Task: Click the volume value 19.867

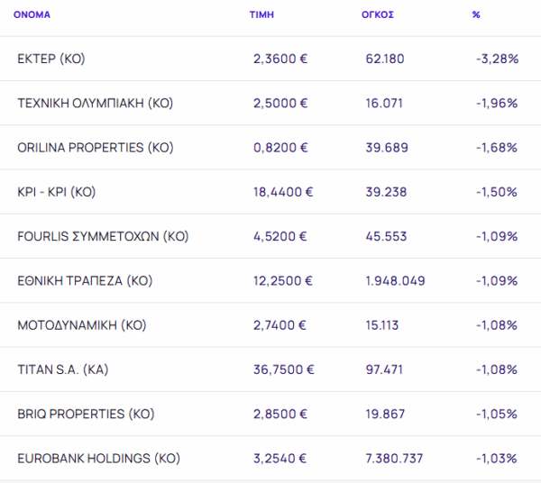Action: point(385,414)
